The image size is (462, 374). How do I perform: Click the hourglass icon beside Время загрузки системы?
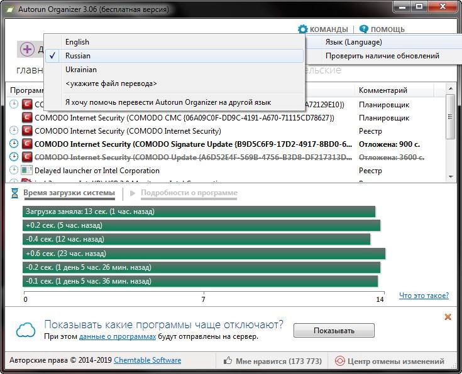point(14,193)
